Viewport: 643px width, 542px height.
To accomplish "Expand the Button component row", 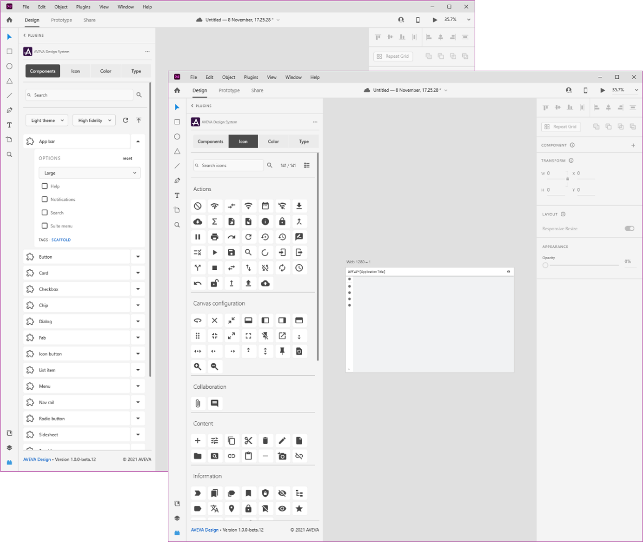I will click(x=138, y=257).
